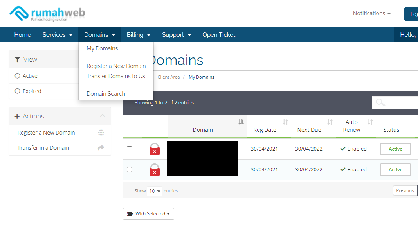Tick the checkbox of the first domain row

(x=129, y=149)
